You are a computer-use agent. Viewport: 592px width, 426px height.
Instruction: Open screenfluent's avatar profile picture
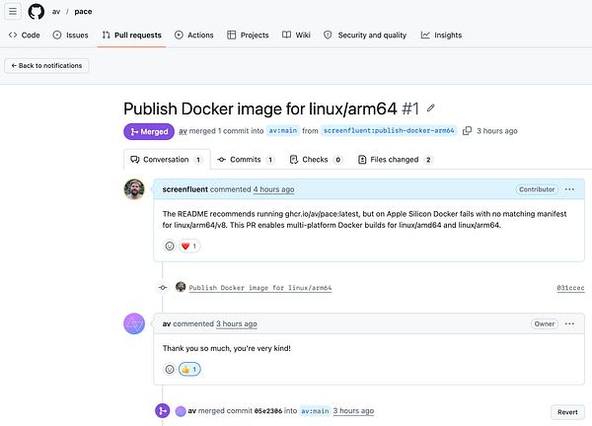(x=134, y=189)
